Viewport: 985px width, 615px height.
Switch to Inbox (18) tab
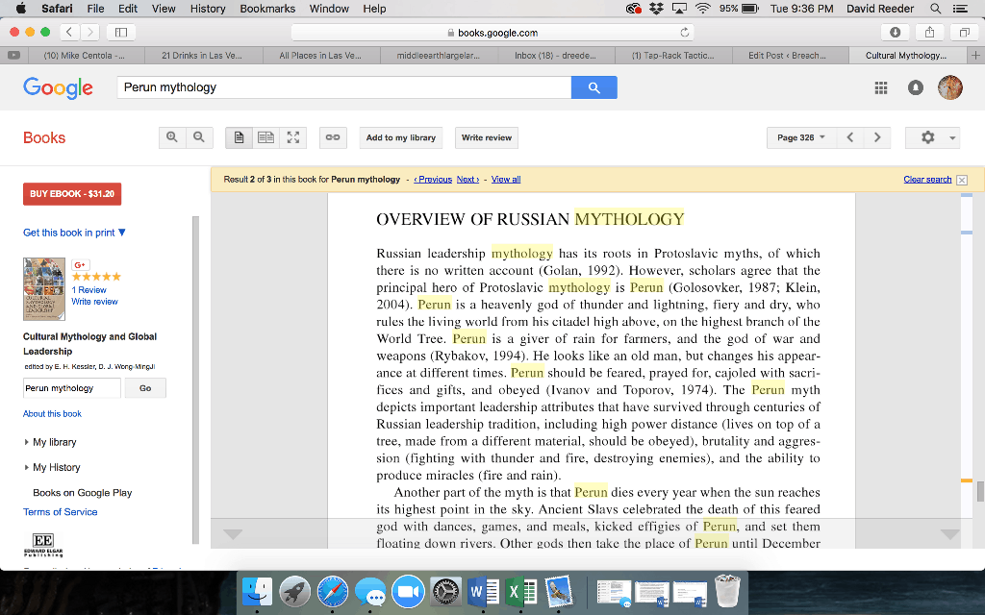(555, 55)
